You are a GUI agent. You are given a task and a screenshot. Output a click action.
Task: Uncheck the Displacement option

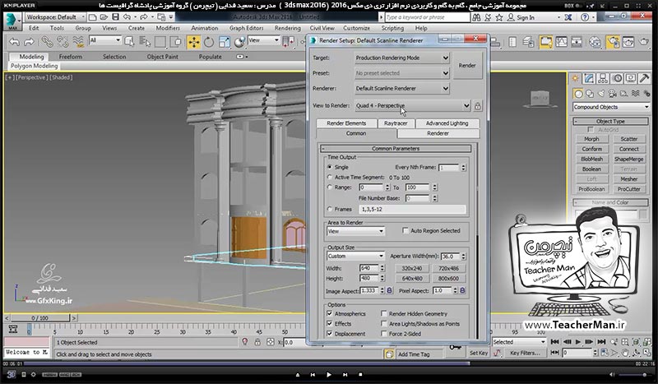tap(330, 334)
